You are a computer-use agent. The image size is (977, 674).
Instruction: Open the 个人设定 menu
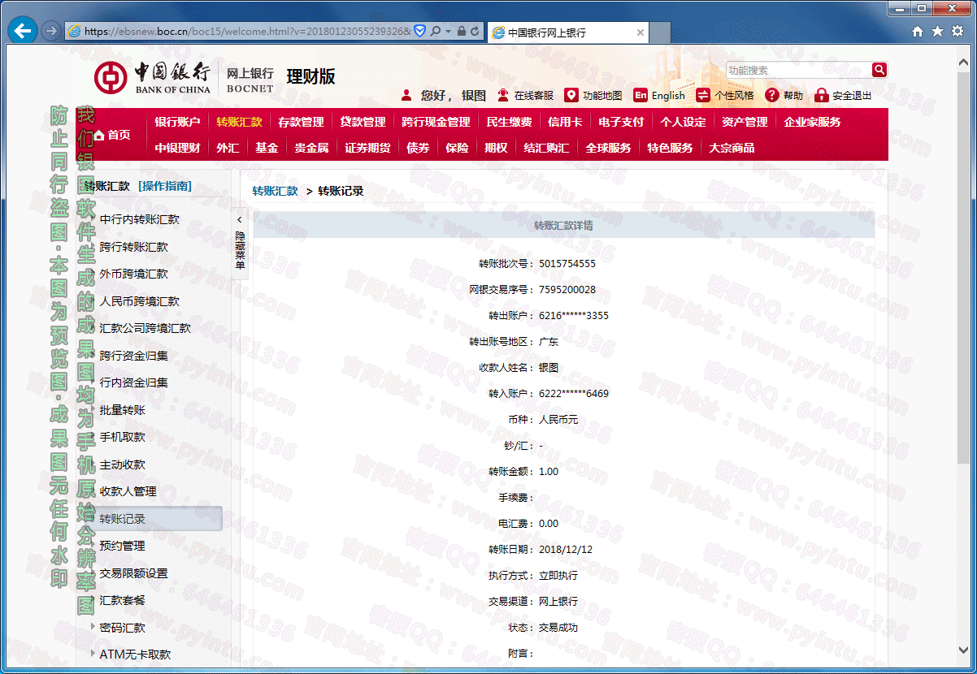point(683,122)
